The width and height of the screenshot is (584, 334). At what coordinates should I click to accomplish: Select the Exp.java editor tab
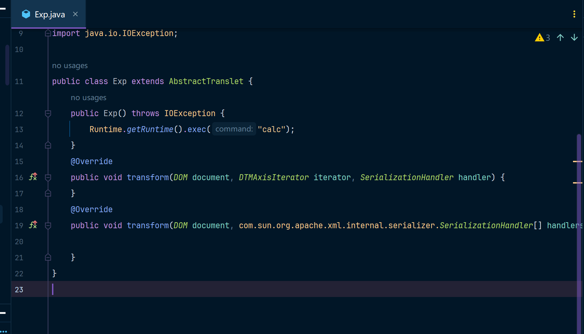(x=48, y=14)
